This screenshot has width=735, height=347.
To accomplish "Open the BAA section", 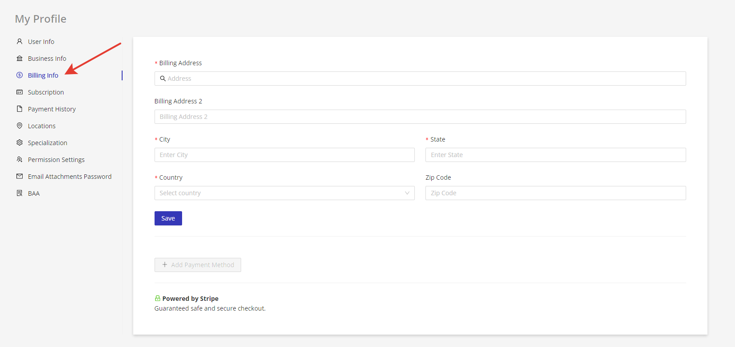I will point(34,193).
